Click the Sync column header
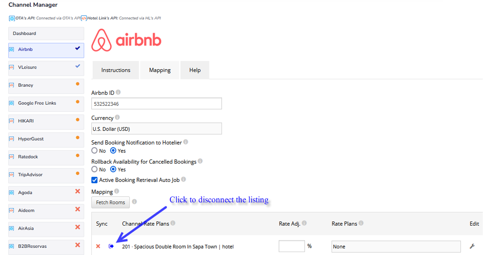 (x=102, y=224)
